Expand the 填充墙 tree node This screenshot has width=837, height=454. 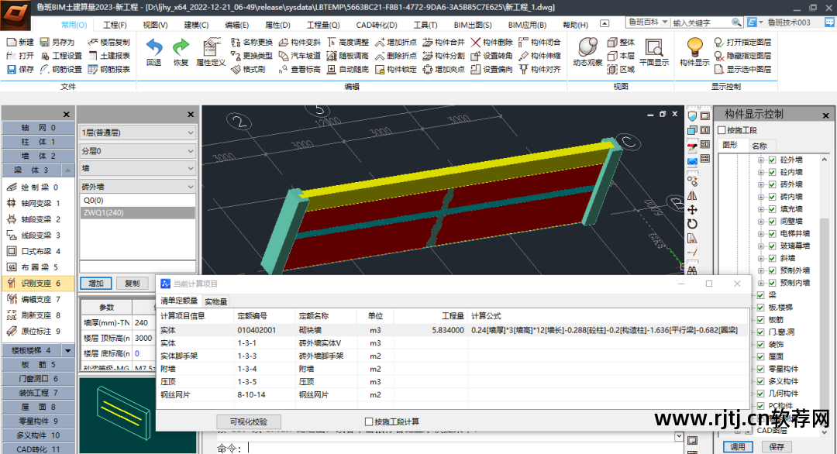pos(761,208)
